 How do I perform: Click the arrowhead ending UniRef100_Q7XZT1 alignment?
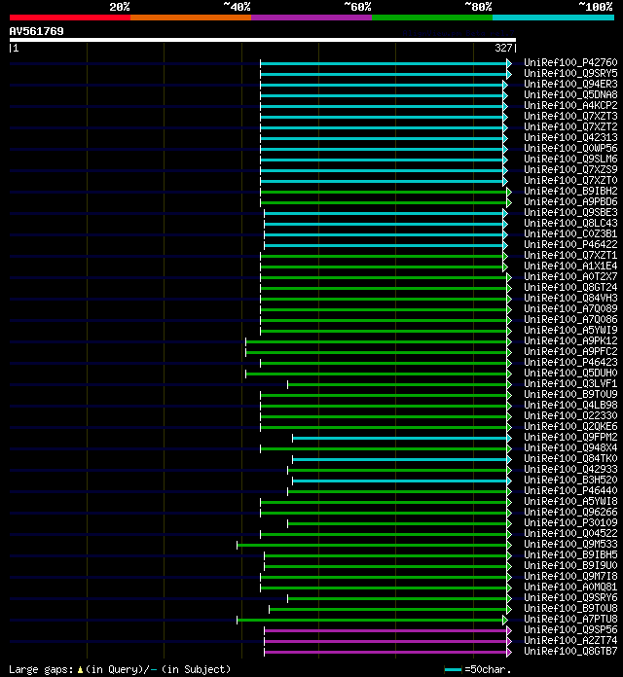505,256
